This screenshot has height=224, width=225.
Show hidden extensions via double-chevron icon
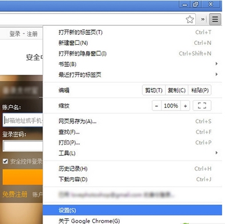(x=202, y=19)
